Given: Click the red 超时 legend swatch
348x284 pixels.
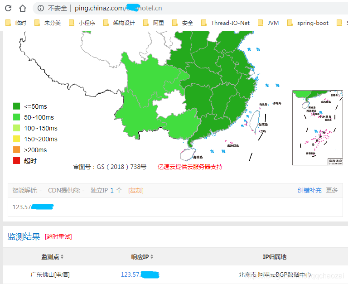Looking at the screenshot, I should [x=17, y=161].
